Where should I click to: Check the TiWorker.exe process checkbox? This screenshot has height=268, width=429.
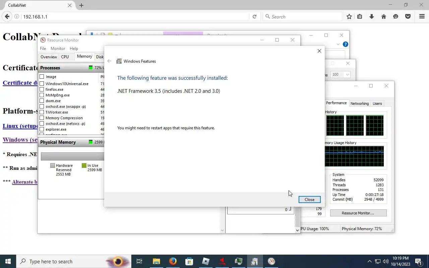42,112
